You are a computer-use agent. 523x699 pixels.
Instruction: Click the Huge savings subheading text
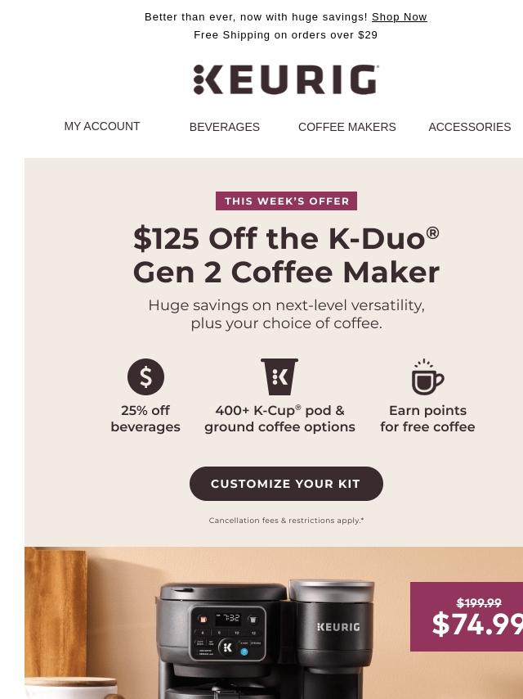pos(286,314)
